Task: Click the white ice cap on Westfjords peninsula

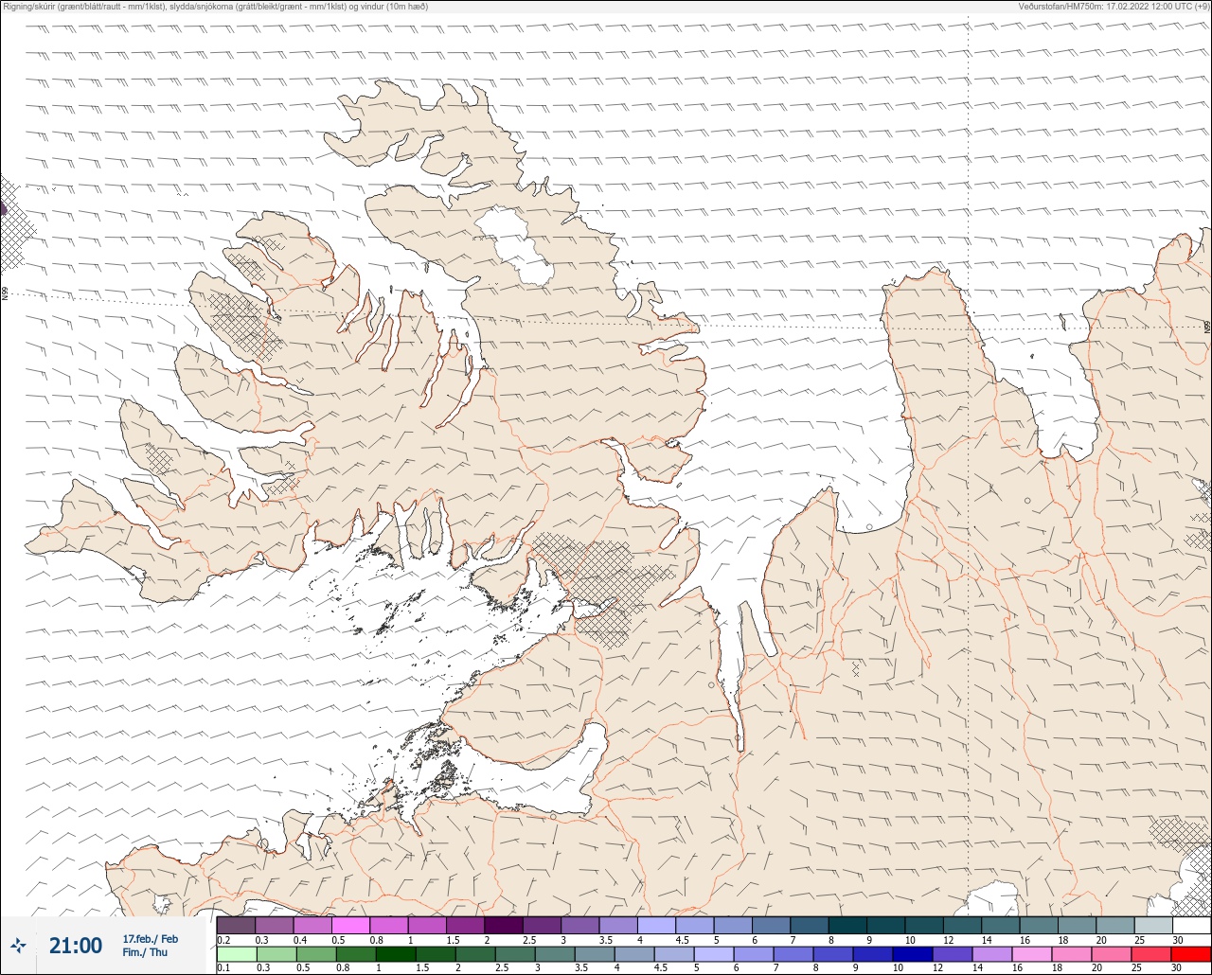Action: 514,245
